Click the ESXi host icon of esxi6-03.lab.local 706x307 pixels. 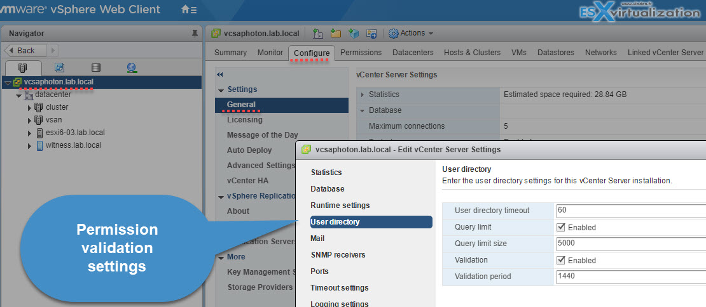[40, 133]
